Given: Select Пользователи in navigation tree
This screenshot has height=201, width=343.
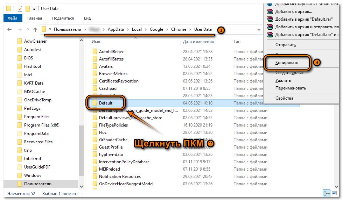Looking at the screenshot, I should click(38, 184).
